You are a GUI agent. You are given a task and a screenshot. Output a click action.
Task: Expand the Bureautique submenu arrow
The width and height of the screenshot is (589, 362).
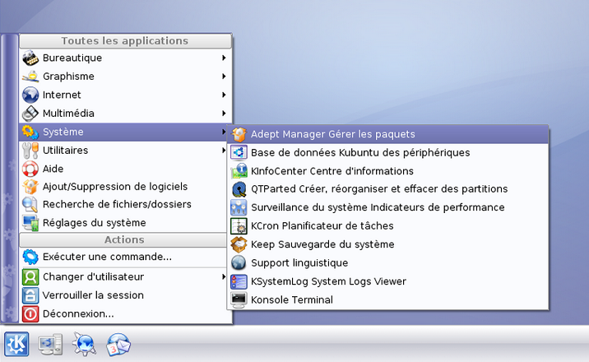click(x=224, y=58)
